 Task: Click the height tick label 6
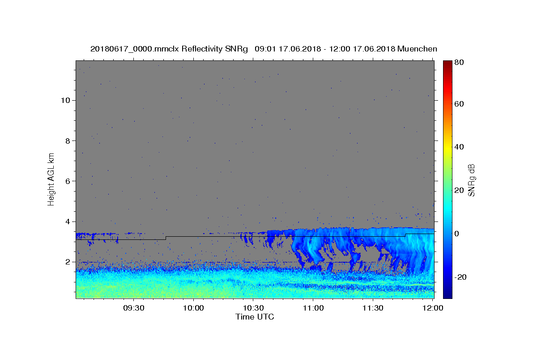(x=68, y=181)
